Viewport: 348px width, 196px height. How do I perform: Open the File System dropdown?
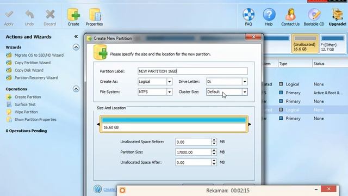(169, 92)
